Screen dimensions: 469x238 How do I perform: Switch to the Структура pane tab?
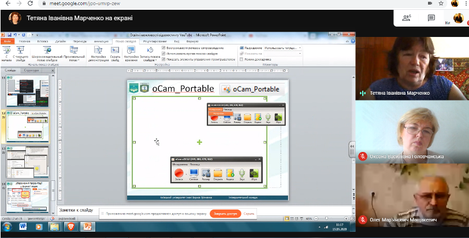point(31,70)
